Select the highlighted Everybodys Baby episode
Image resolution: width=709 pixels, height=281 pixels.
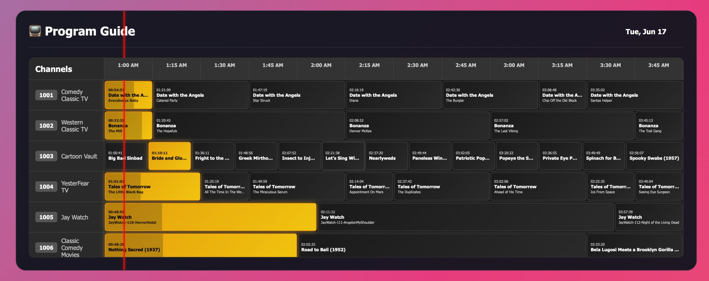(128, 95)
